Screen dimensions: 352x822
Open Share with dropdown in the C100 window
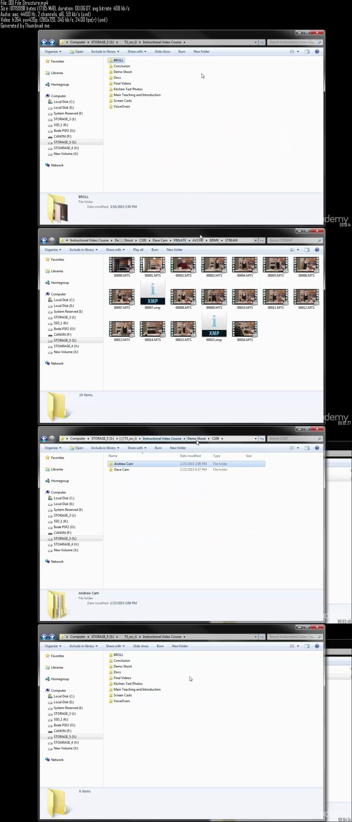(137, 448)
